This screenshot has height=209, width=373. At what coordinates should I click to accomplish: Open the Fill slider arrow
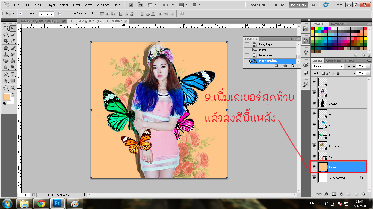coord(368,73)
